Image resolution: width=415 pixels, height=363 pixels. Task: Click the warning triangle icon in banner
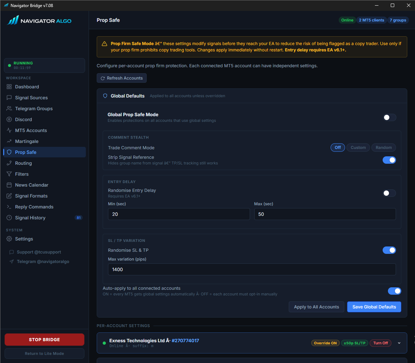[x=104, y=44]
